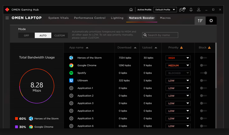Unblock Spotify with its toggle
The width and height of the screenshot is (229, 135).
(x=203, y=73)
